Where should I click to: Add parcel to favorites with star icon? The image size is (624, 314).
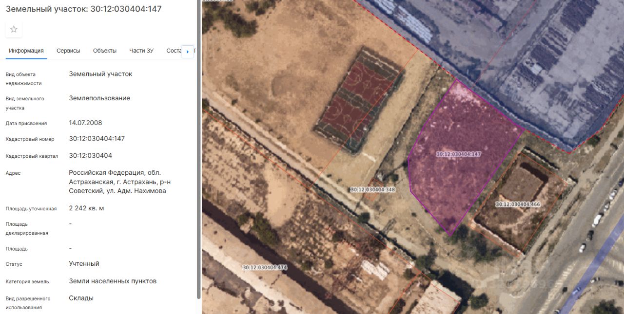click(x=14, y=29)
